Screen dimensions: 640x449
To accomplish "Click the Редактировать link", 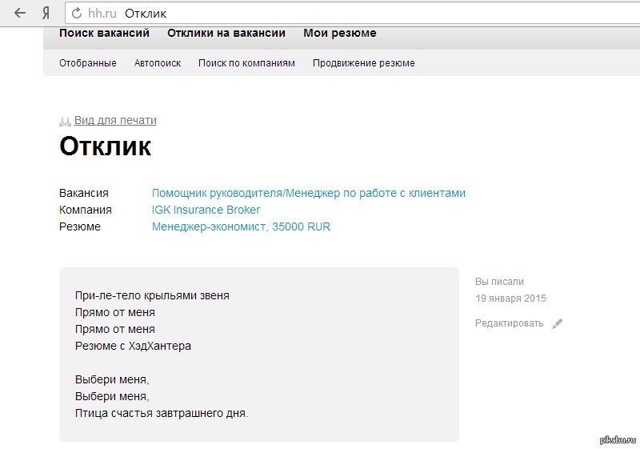I will [x=509, y=323].
